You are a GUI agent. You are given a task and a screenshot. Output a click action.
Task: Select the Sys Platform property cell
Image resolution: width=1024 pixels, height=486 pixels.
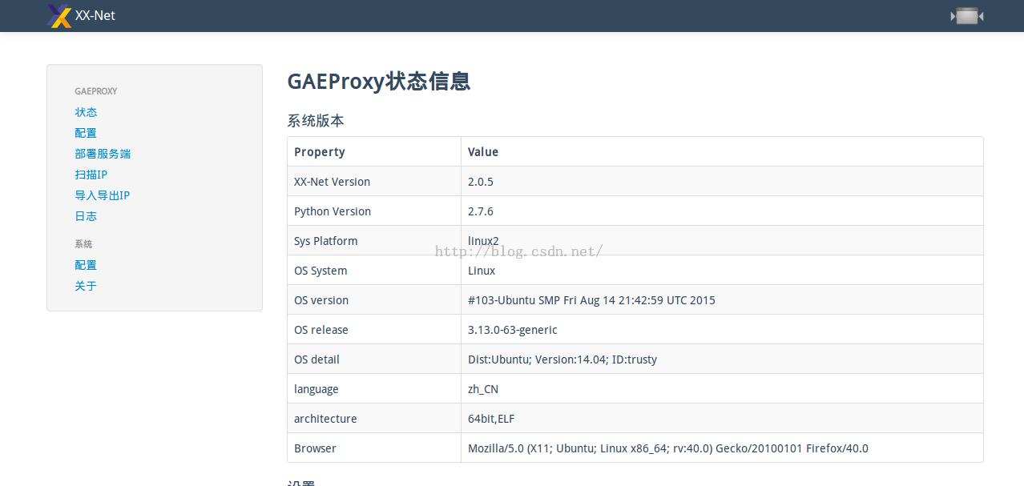374,241
